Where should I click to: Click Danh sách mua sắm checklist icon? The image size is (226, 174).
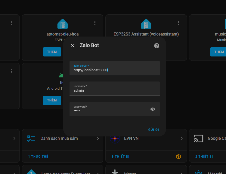pyautogui.click(x=31, y=138)
